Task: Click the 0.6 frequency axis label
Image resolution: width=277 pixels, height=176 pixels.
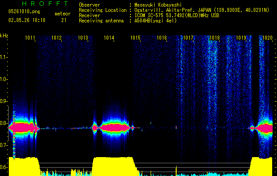Action: tap(4, 167)
